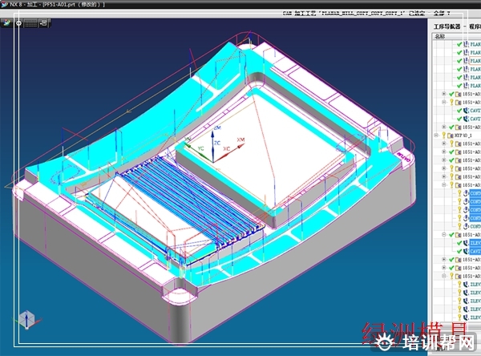The width and height of the screenshot is (481, 356).
Task: Click the first icon in the floating toolbar
Action: pyautogui.click(x=18, y=23)
